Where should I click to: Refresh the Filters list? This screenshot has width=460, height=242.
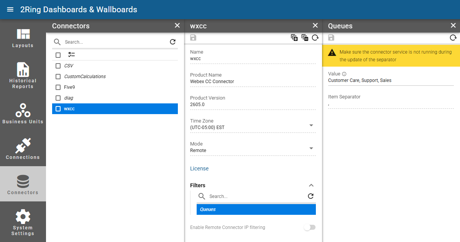click(311, 196)
